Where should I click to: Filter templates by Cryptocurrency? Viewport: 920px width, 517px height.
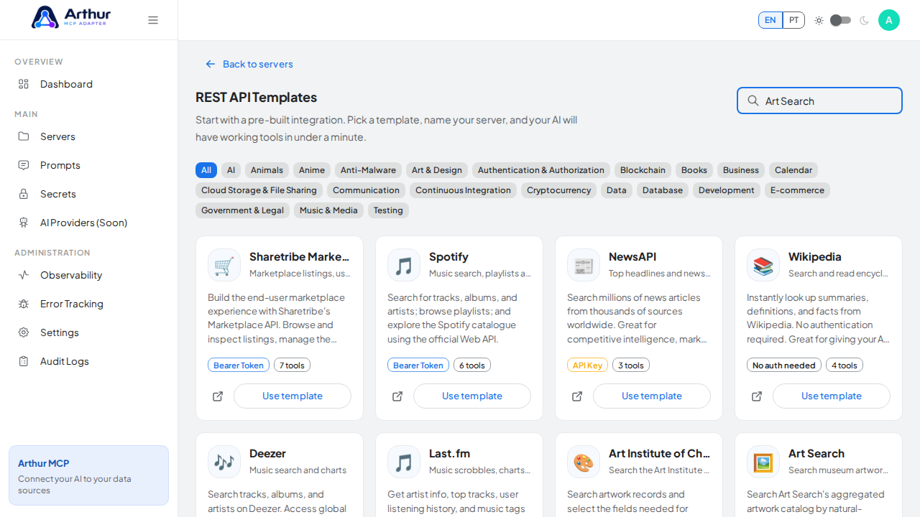tap(558, 190)
